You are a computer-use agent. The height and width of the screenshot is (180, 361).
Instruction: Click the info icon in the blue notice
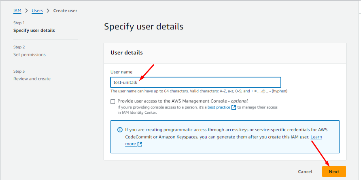pos(120,130)
